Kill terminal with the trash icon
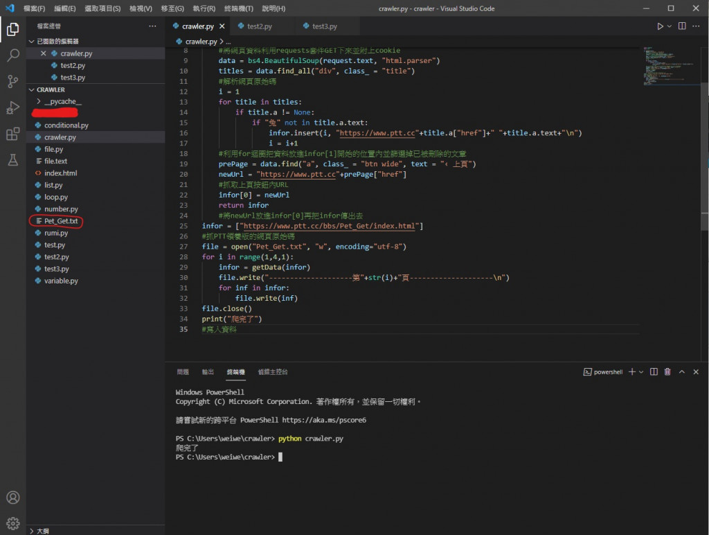This screenshot has width=709, height=535. click(x=667, y=372)
